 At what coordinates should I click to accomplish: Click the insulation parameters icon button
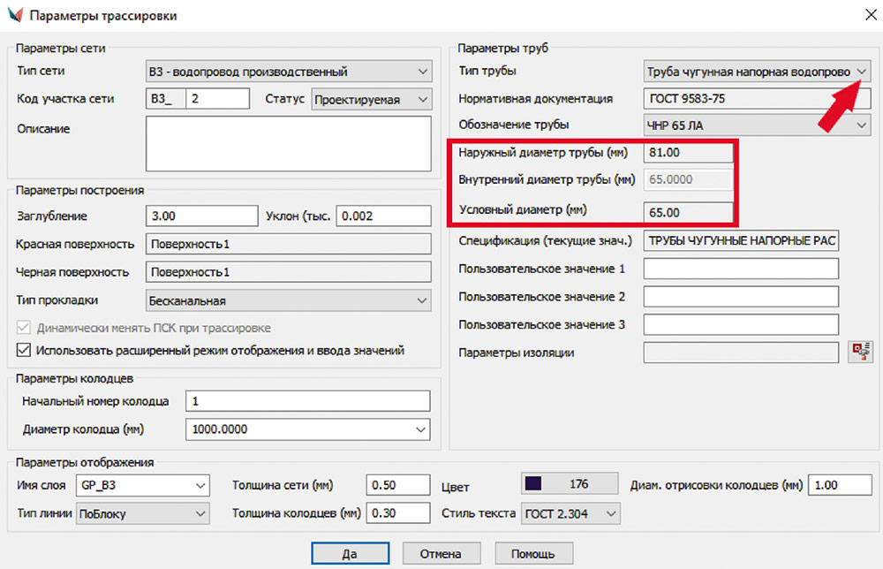857,353
